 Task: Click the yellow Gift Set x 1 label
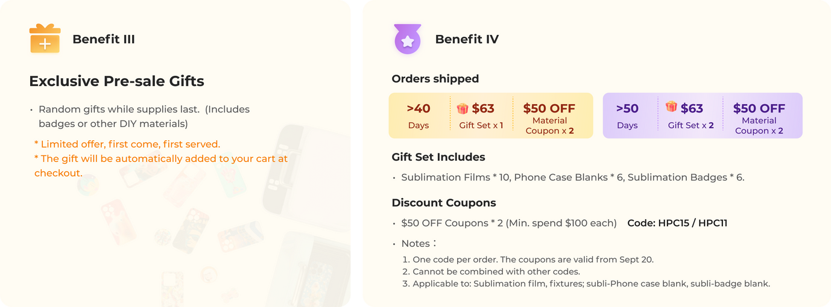(481, 125)
